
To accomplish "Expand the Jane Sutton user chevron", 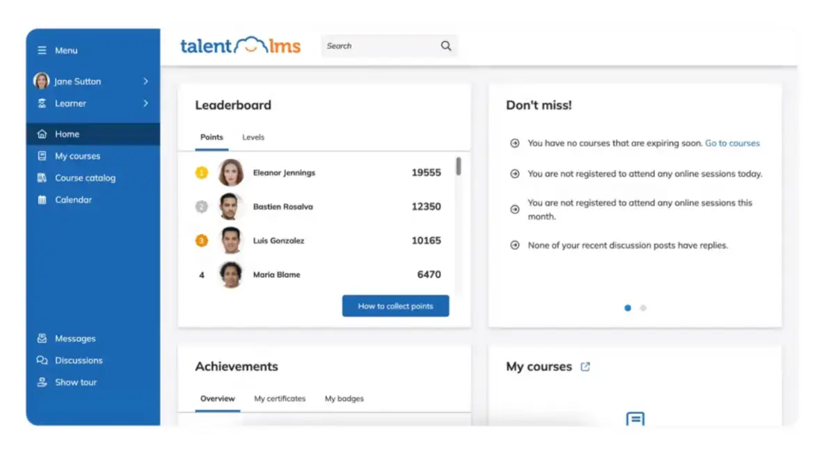I will point(145,81).
